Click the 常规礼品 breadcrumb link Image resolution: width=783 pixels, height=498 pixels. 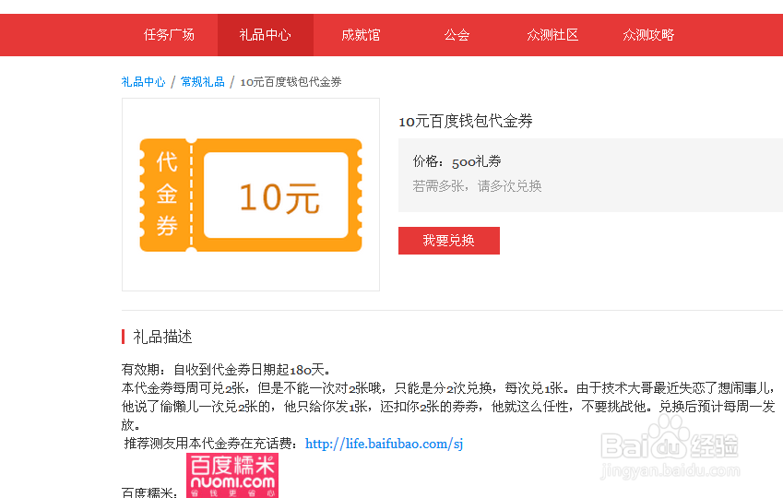point(202,82)
